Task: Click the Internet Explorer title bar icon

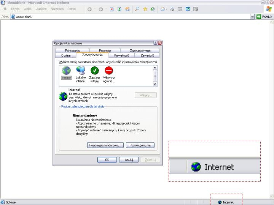Action: pyautogui.click(x=3, y=2)
